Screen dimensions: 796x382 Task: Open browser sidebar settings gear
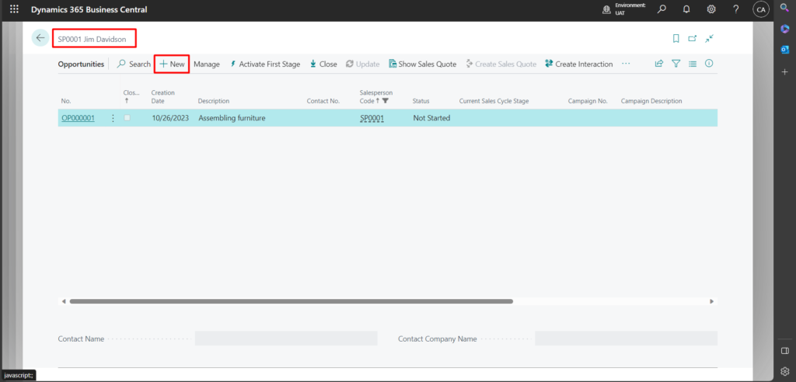point(784,371)
